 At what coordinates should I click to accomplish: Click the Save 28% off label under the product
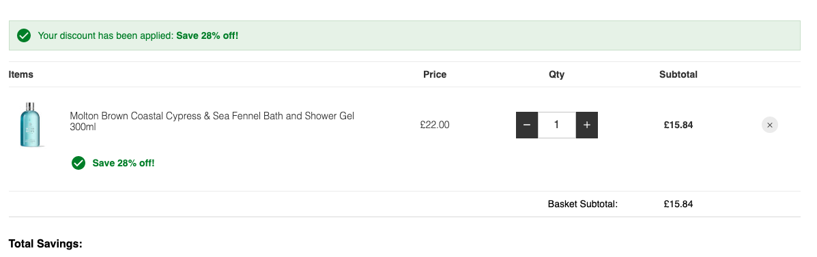coord(124,163)
